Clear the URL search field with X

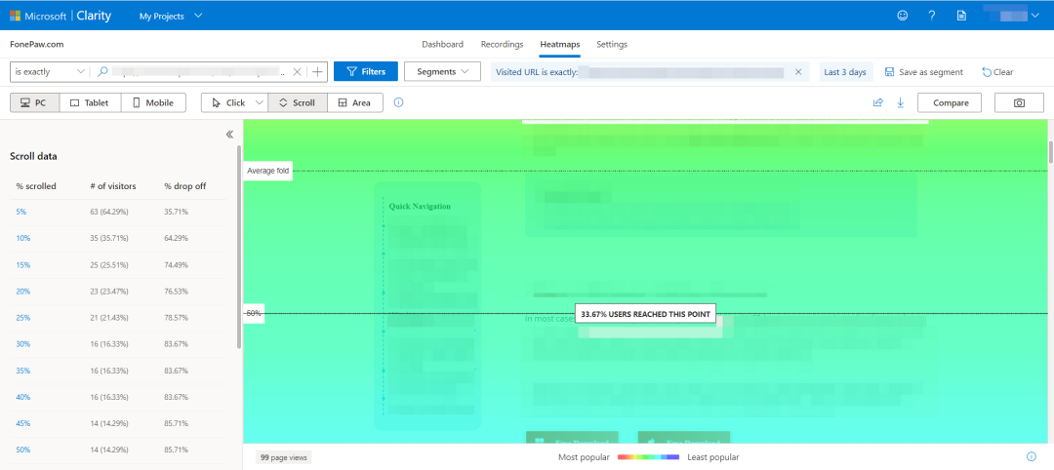tap(297, 72)
